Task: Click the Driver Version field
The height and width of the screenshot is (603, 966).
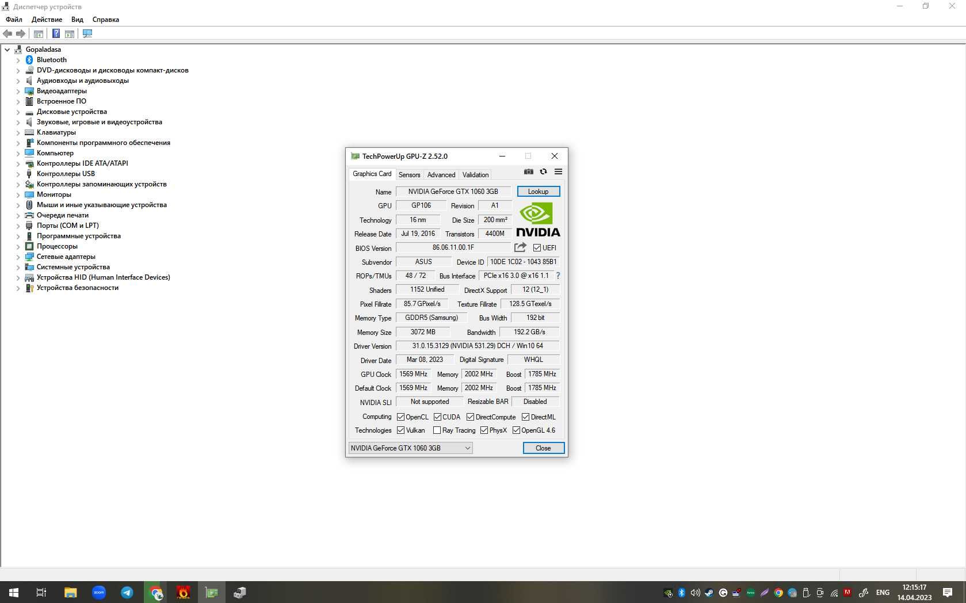Action: tap(478, 346)
